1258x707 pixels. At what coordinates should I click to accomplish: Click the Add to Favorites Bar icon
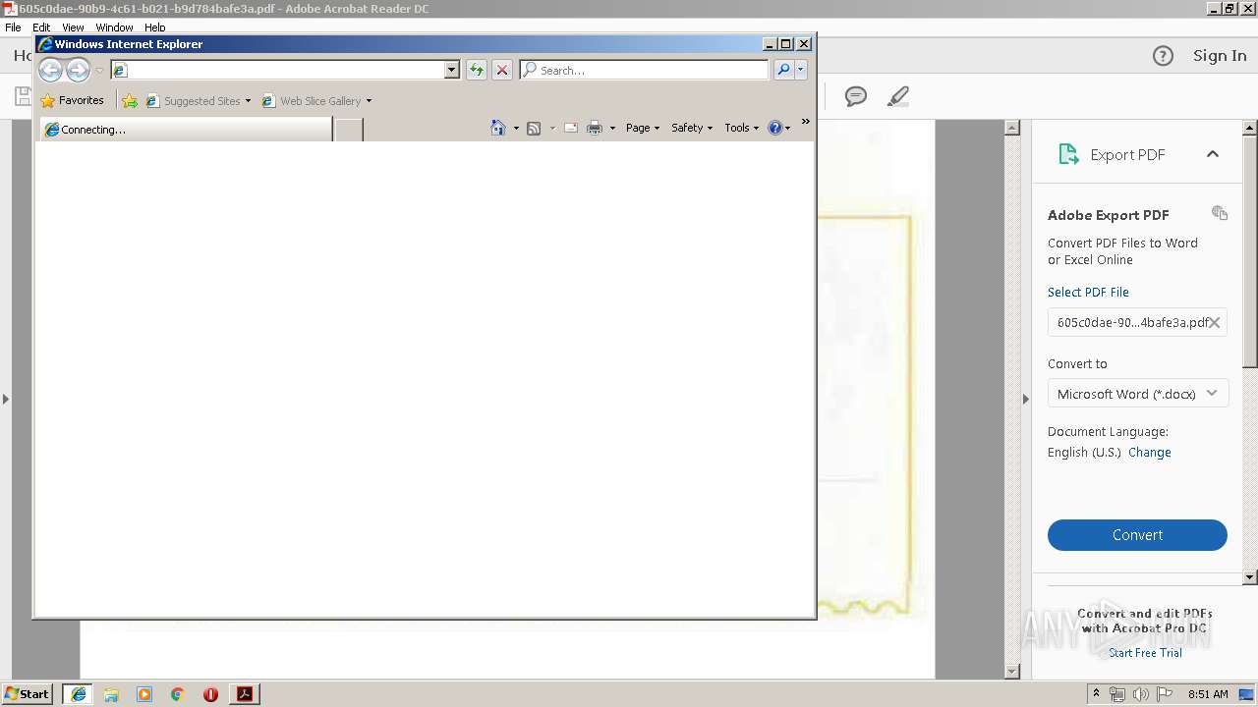(130, 100)
